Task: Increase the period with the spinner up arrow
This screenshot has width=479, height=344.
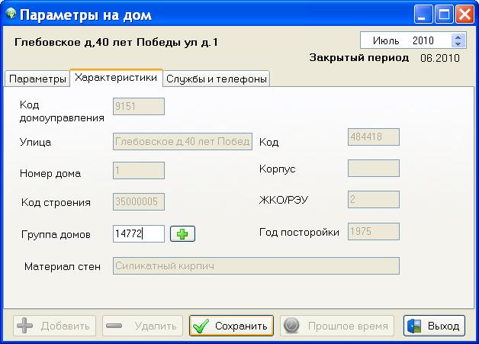Action: pyautogui.click(x=458, y=37)
